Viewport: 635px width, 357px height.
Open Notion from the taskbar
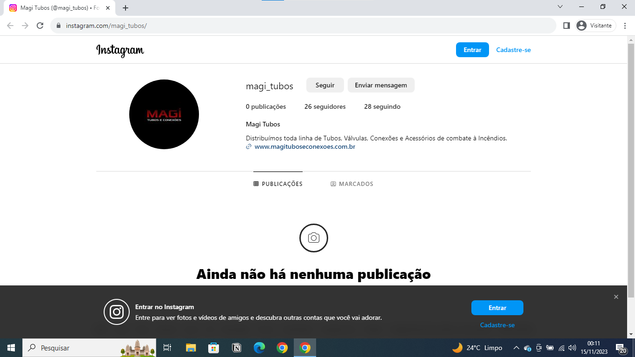click(x=237, y=348)
